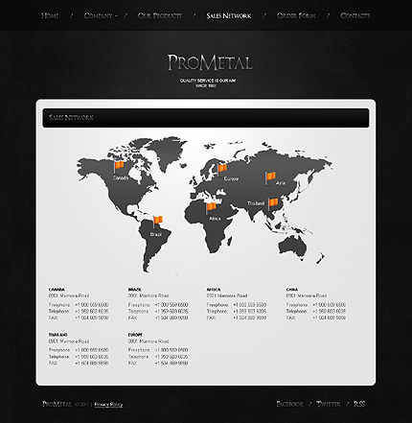Click the orange flag over Europe
This screenshot has height=423, width=412.
pyautogui.click(x=222, y=169)
